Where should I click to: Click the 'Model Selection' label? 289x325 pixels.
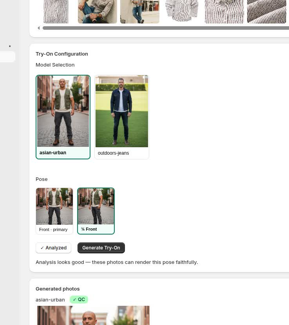tap(55, 65)
